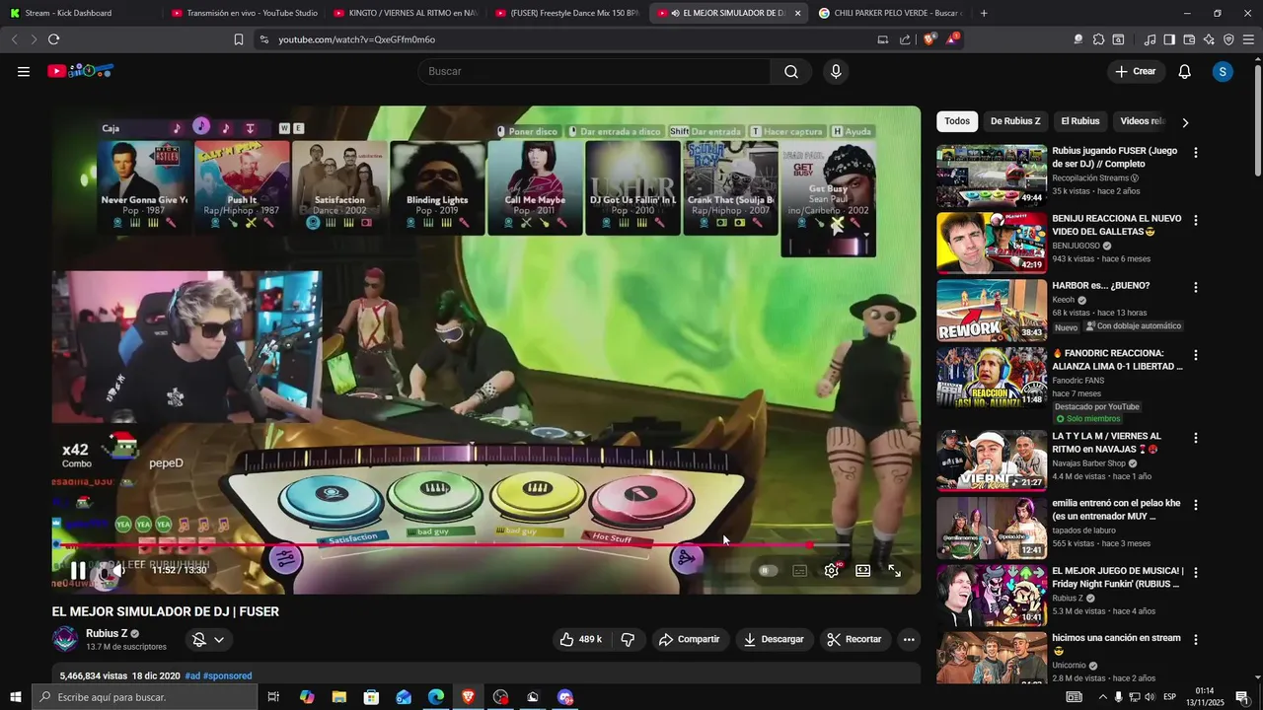1263x710 pixels.
Task: Open the YouTube hamburger guide menu
Action: (x=24, y=71)
